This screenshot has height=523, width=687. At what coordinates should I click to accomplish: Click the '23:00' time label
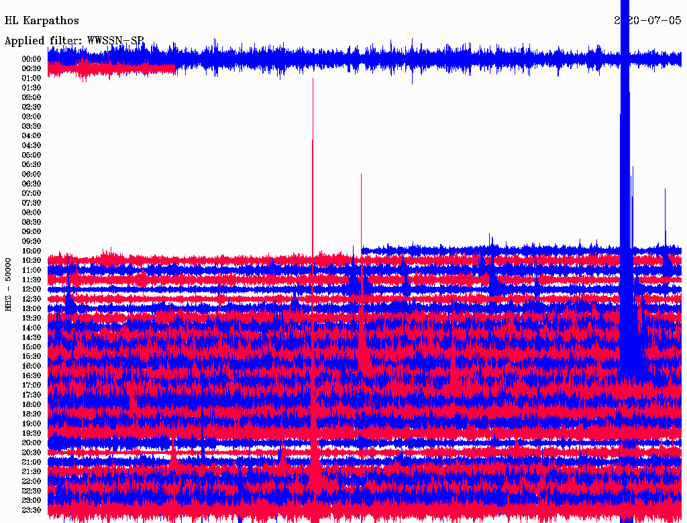32,500
